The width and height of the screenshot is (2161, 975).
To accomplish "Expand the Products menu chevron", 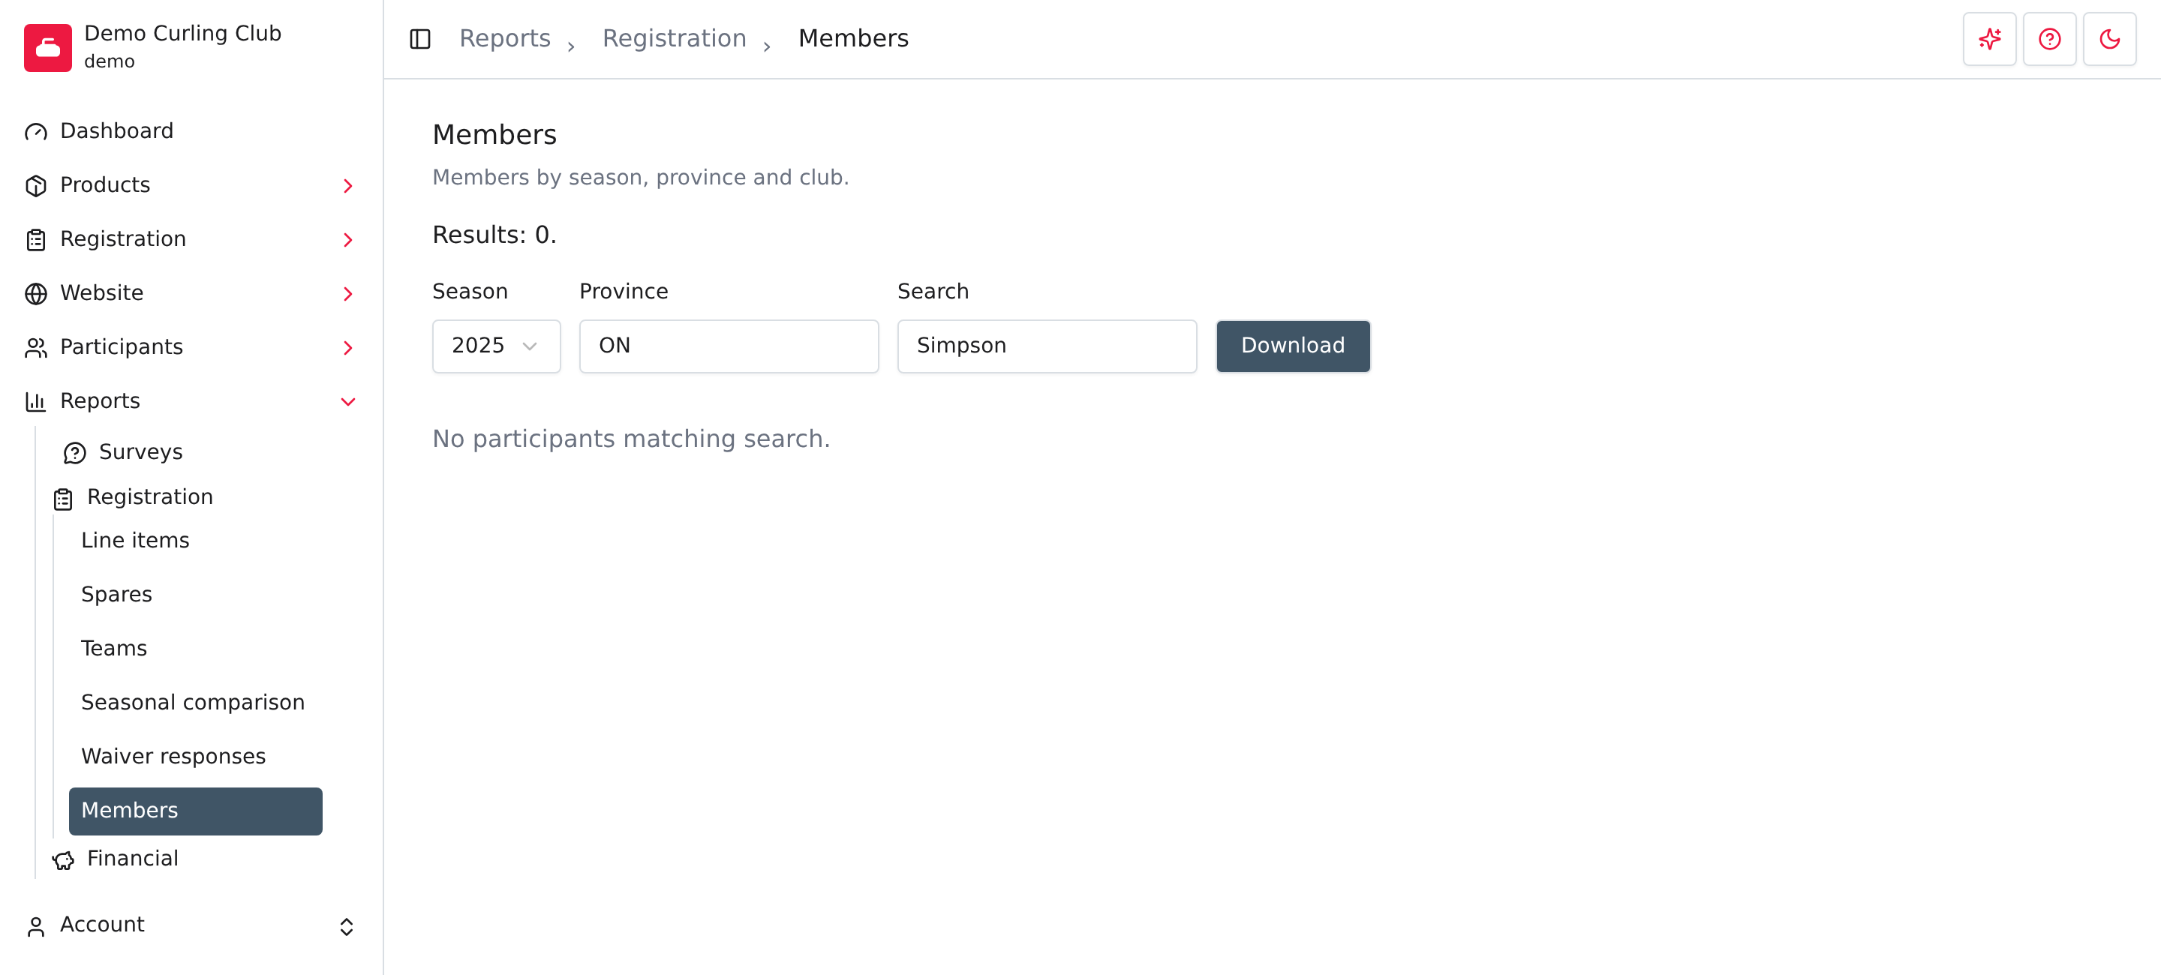I will pos(347,186).
